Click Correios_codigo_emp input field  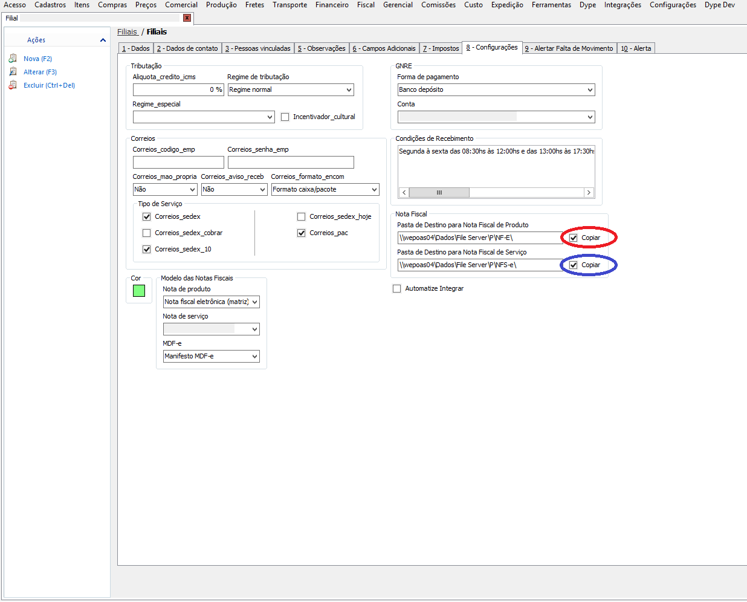point(178,163)
